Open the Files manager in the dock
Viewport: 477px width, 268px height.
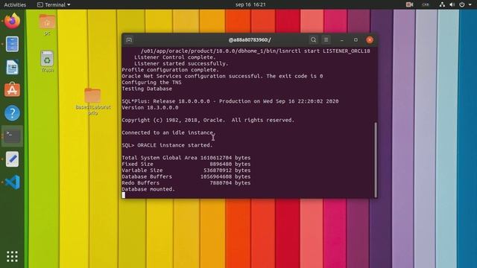(12, 44)
